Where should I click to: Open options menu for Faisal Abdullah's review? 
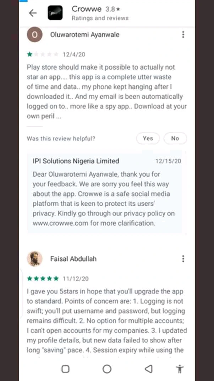pos(183,258)
